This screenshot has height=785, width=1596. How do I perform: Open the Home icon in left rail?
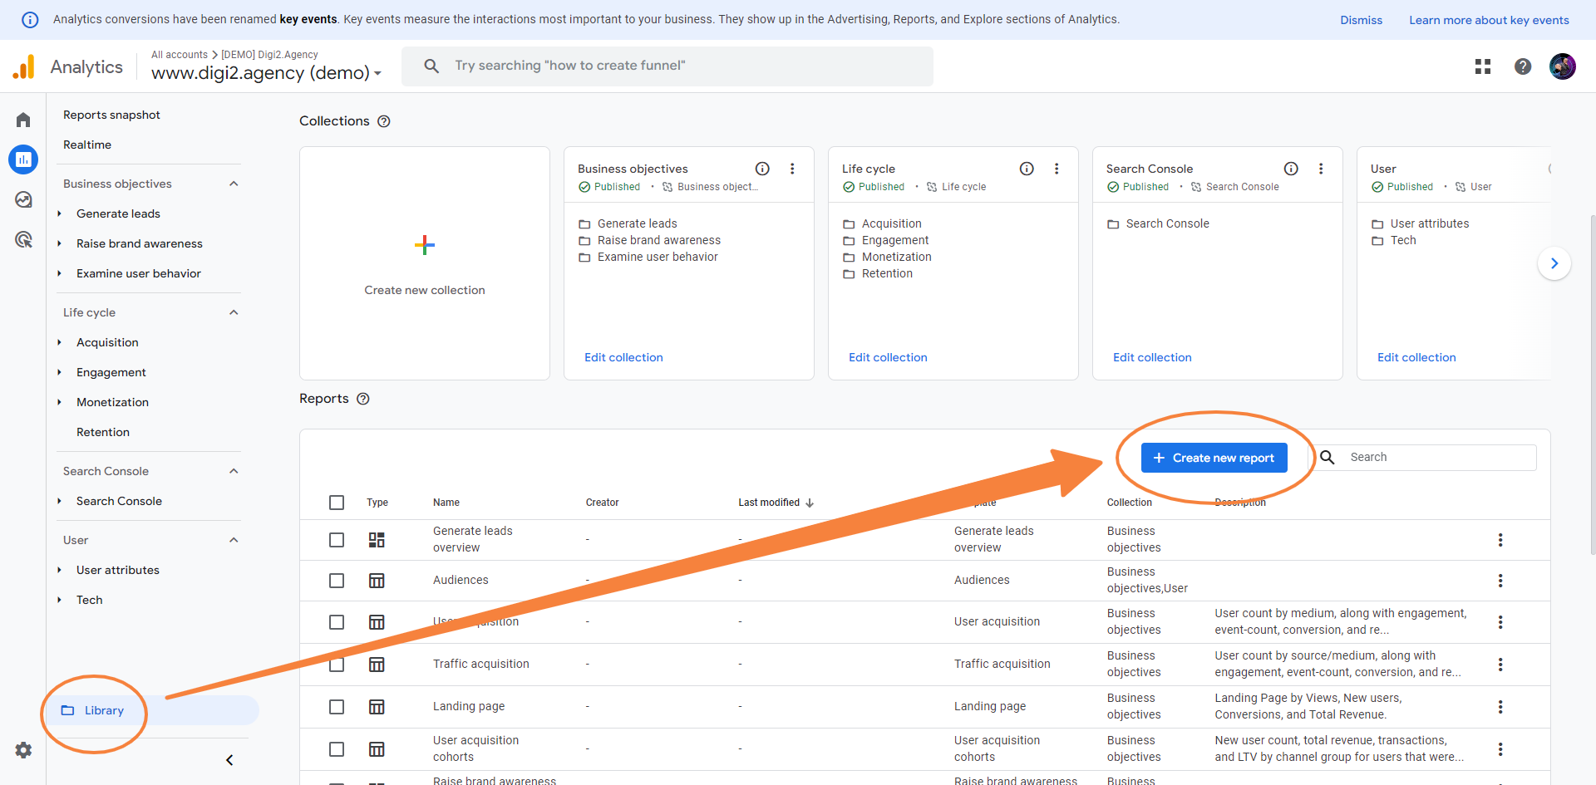(23, 120)
